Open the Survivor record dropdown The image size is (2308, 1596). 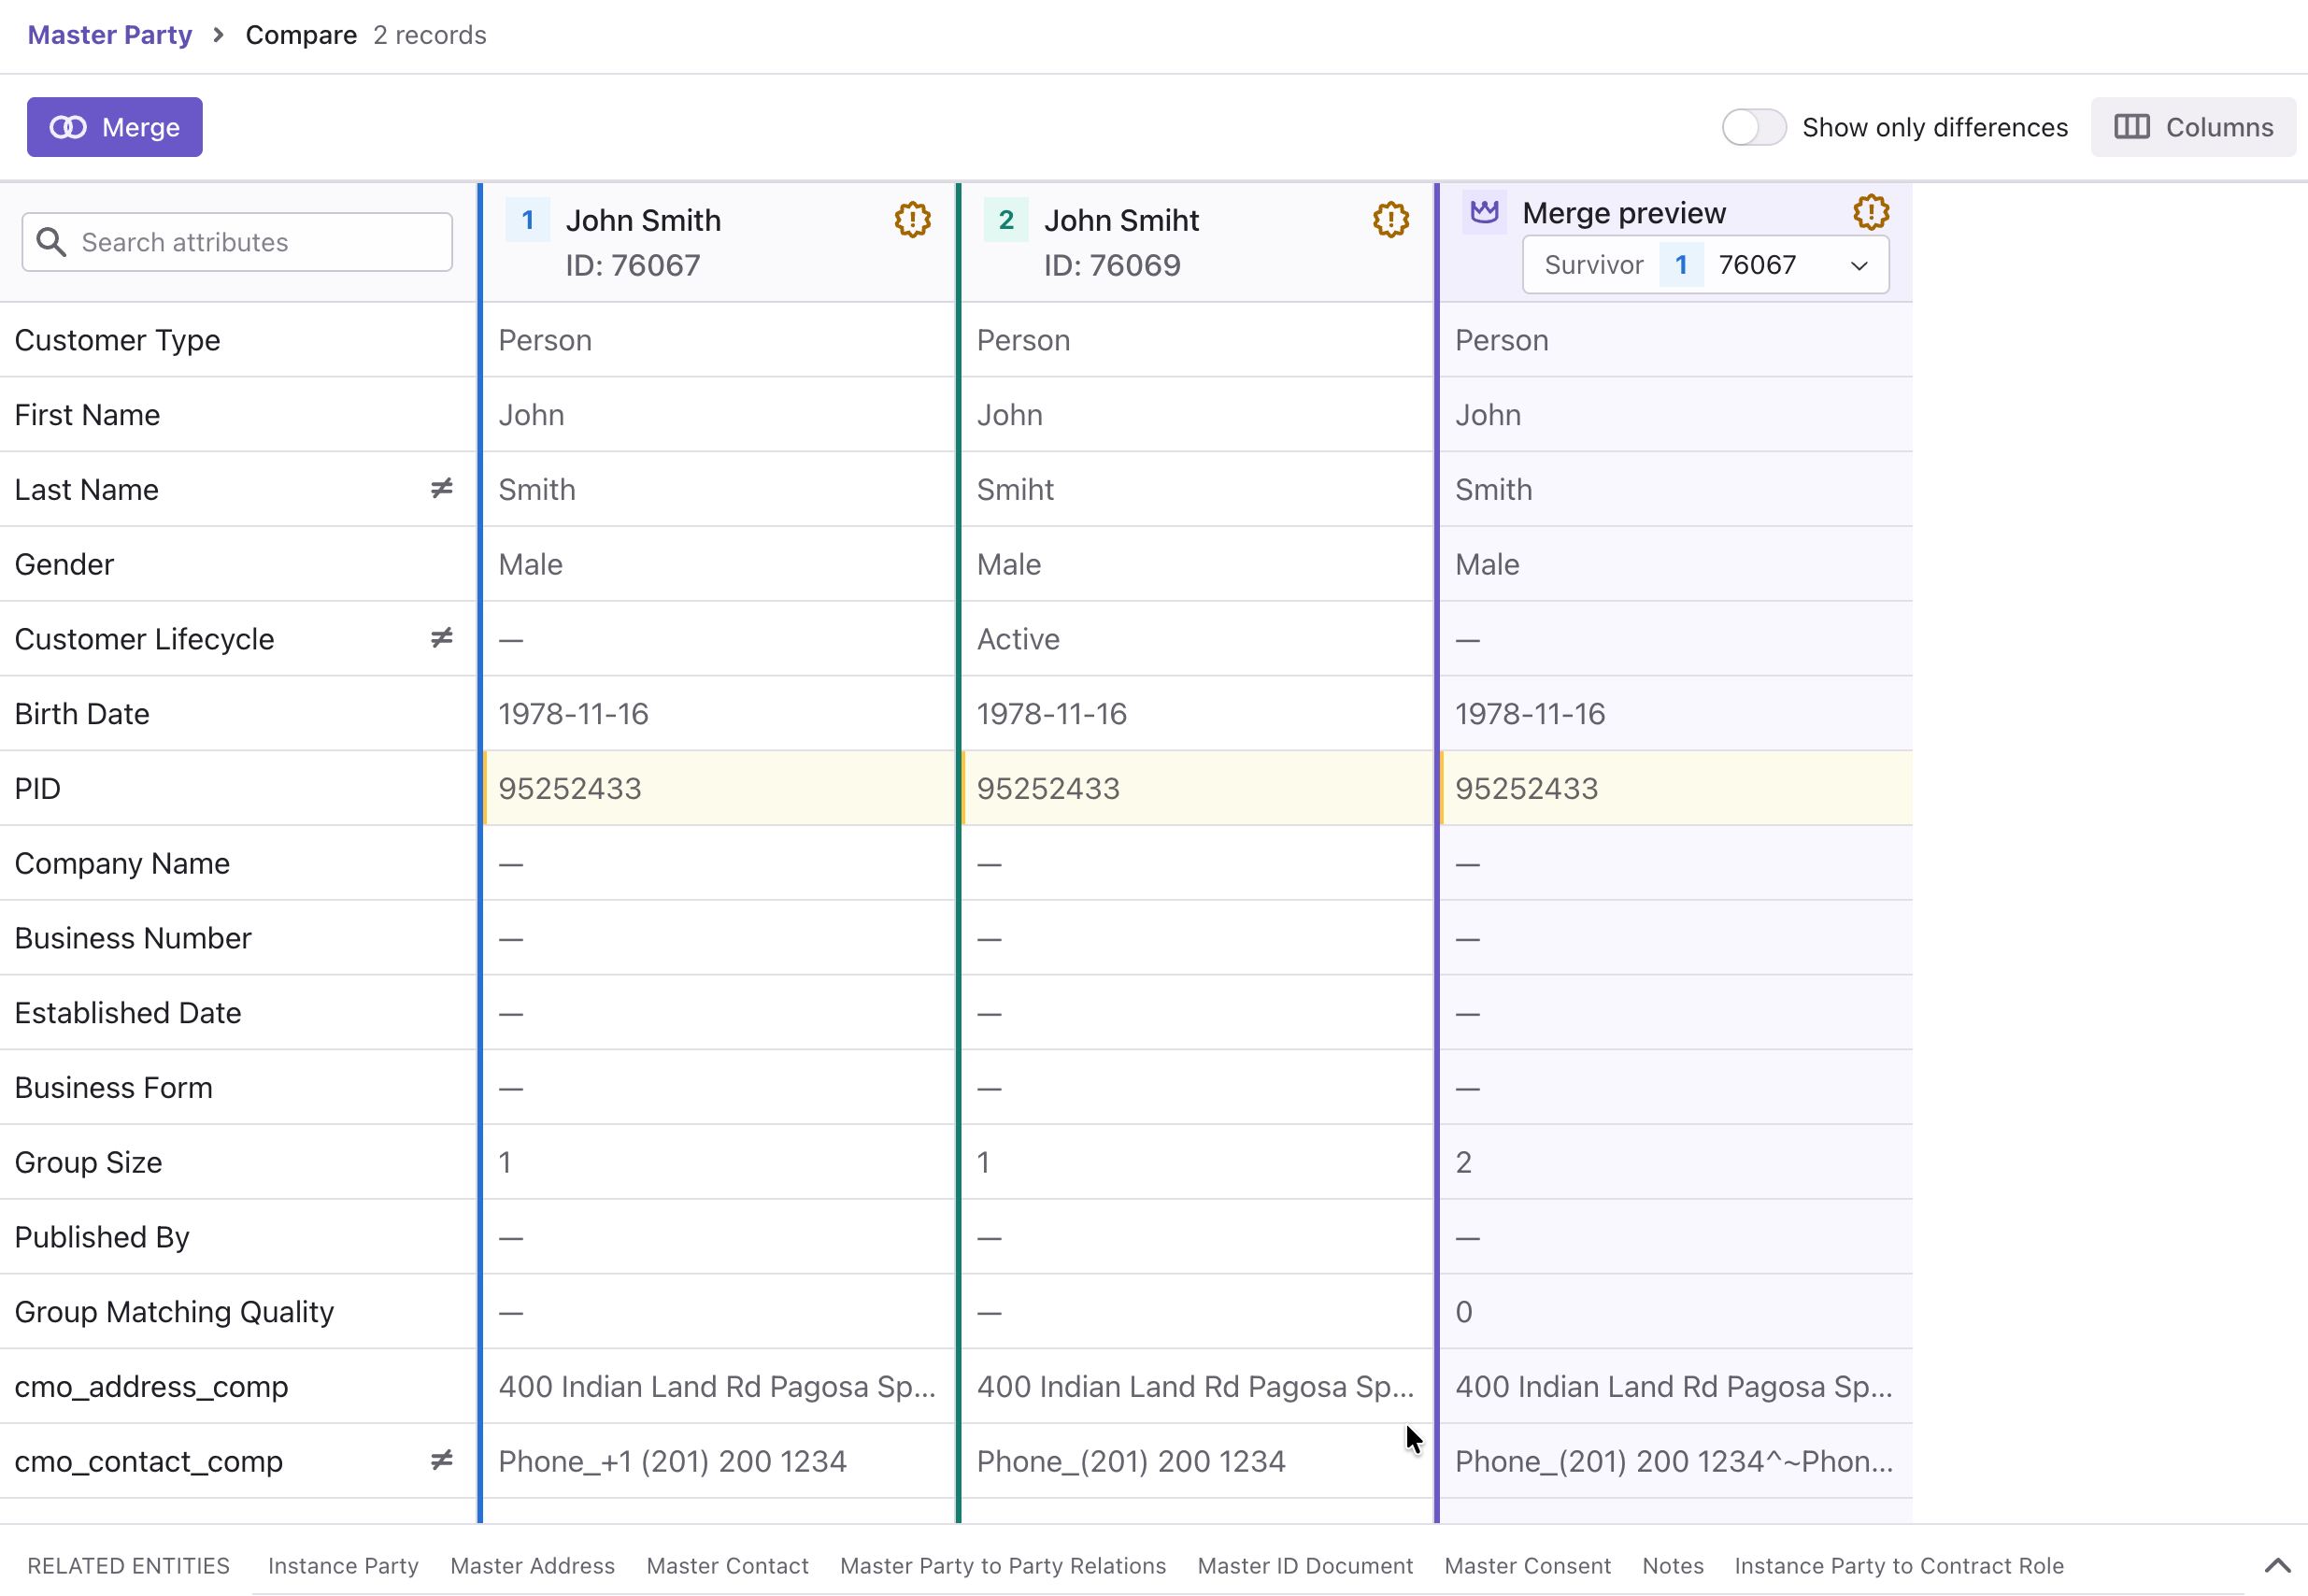[1705, 265]
